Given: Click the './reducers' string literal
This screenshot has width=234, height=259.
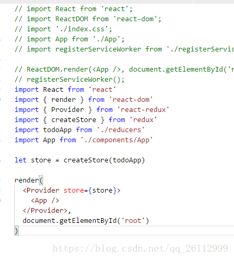Looking at the screenshot, I should [121, 130].
